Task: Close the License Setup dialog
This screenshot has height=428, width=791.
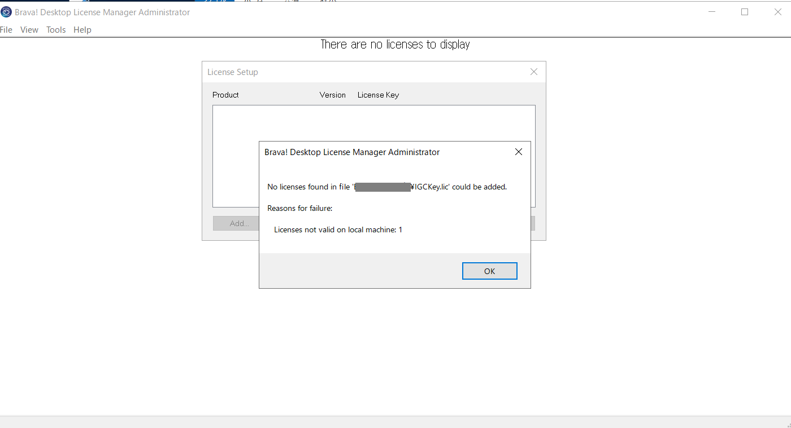Action: (533, 72)
